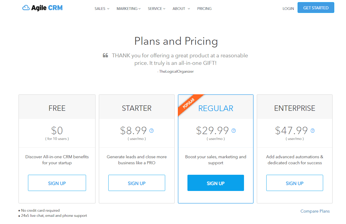Open the ABOUT dropdown menu
The width and height of the screenshot is (346, 224).
181,8
